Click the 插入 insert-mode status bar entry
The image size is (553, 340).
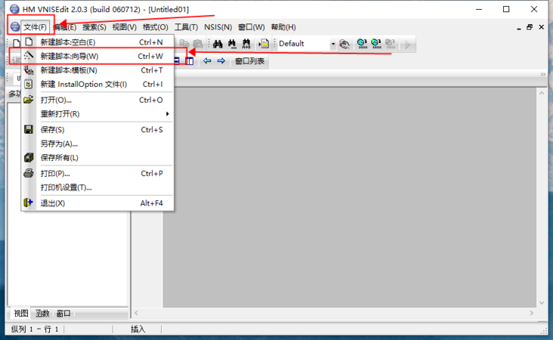click(138, 329)
